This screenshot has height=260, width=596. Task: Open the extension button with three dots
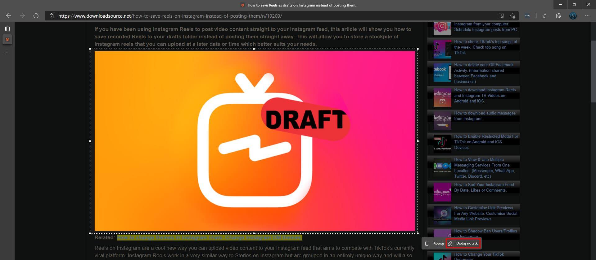[527, 16]
